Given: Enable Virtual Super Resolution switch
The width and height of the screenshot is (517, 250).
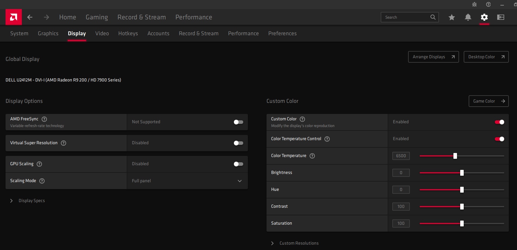Looking at the screenshot, I should pyautogui.click(x=238, y=143).
